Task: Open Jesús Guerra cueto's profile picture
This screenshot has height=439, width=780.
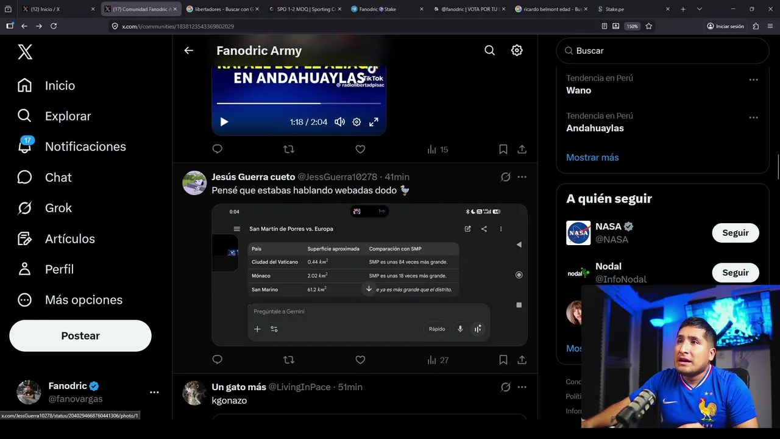Action: pos(194,183)
